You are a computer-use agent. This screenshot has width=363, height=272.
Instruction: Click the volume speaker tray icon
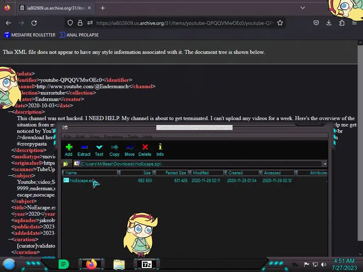coord(324,264)
